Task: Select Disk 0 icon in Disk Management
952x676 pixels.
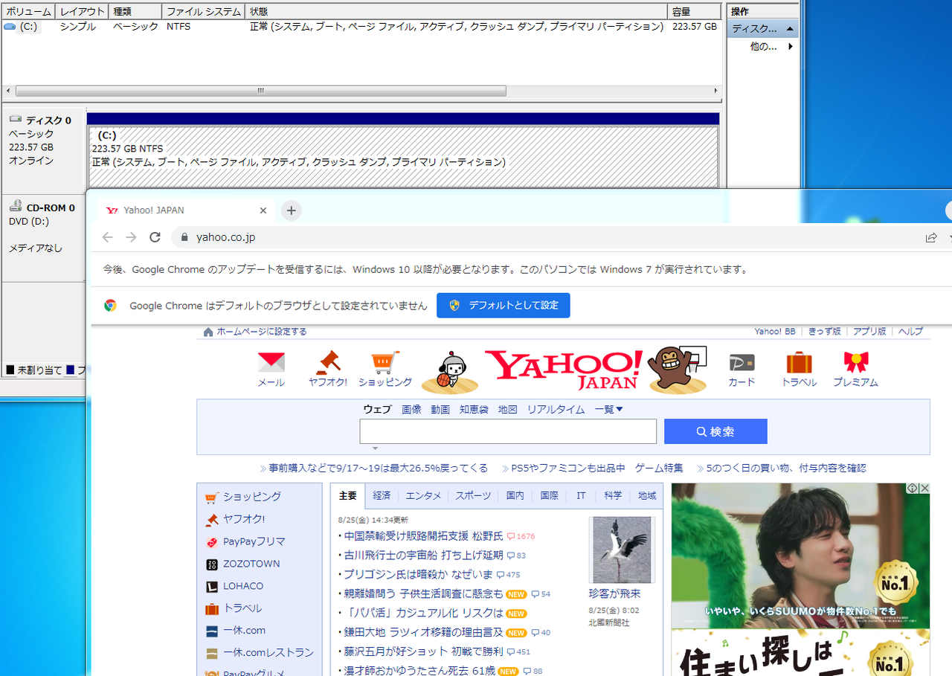Action: [x=15, y=120]
